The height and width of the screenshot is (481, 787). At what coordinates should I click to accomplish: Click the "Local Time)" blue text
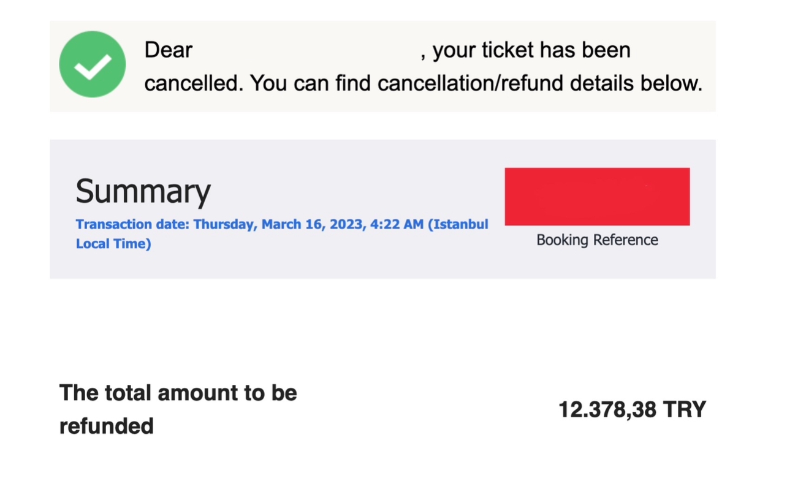[x=113, y=244]
